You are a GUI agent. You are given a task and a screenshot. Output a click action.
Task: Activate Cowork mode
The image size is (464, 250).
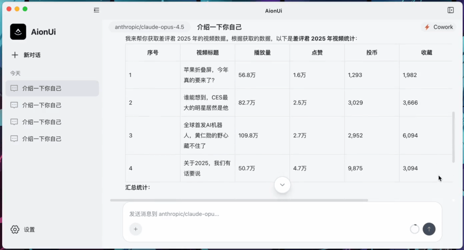438,27
